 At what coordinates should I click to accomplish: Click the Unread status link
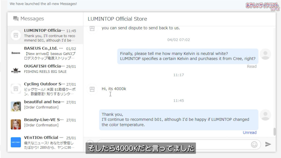point(249,133)
